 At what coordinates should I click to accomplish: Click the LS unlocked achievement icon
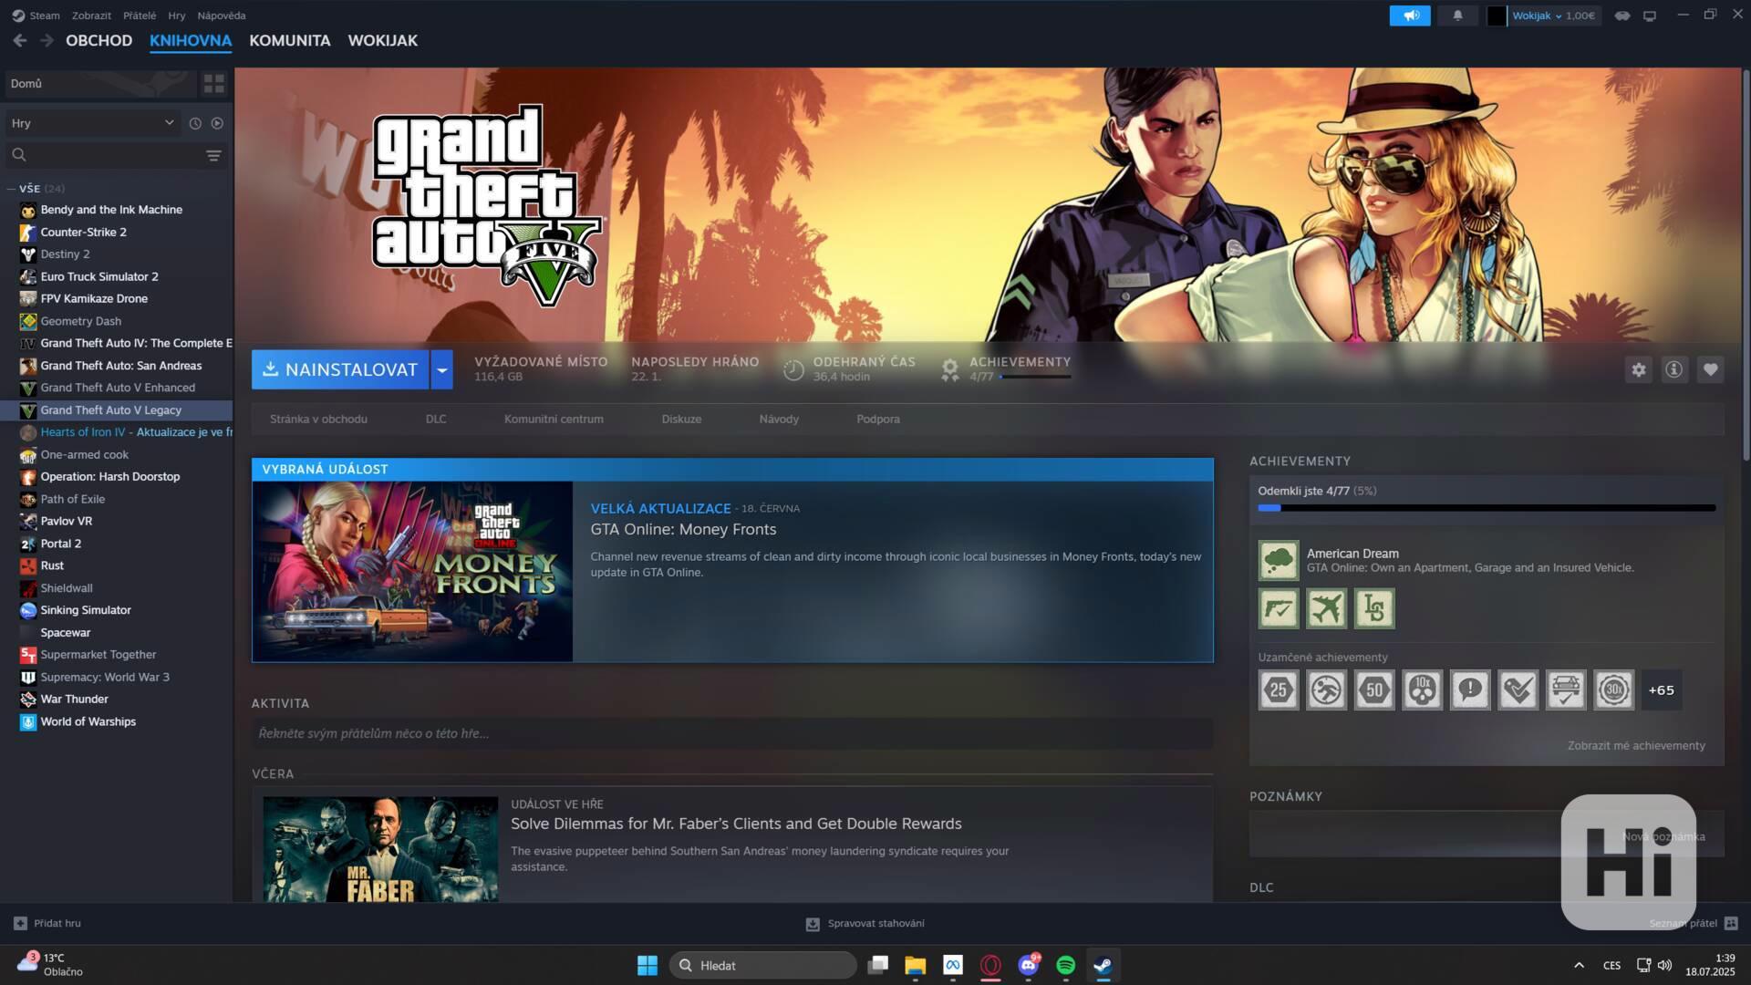1374,608
